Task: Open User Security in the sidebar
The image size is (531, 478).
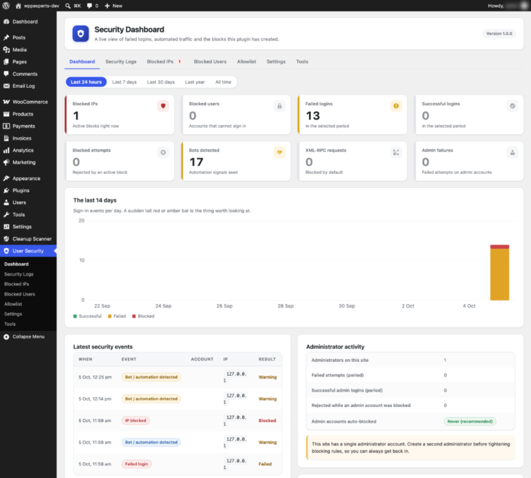Action: tap(28, 251)
